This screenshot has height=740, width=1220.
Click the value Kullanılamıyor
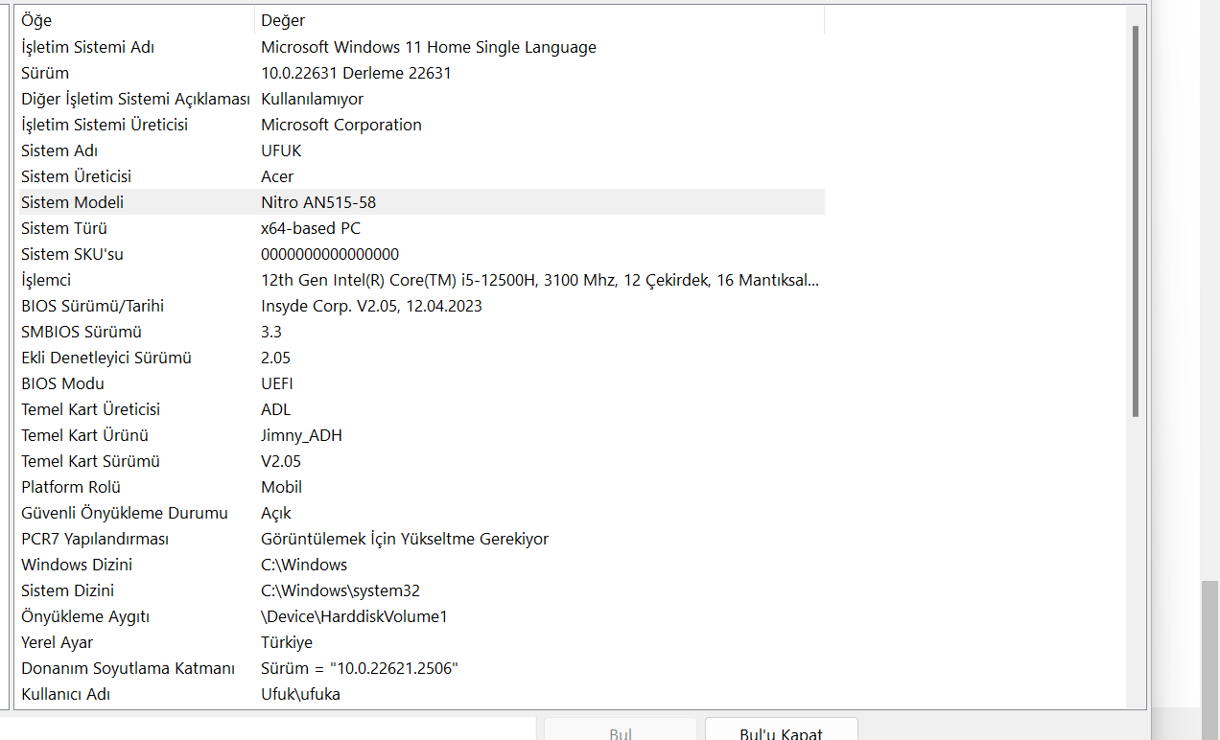pyautogui.click(x=312, y=99)
